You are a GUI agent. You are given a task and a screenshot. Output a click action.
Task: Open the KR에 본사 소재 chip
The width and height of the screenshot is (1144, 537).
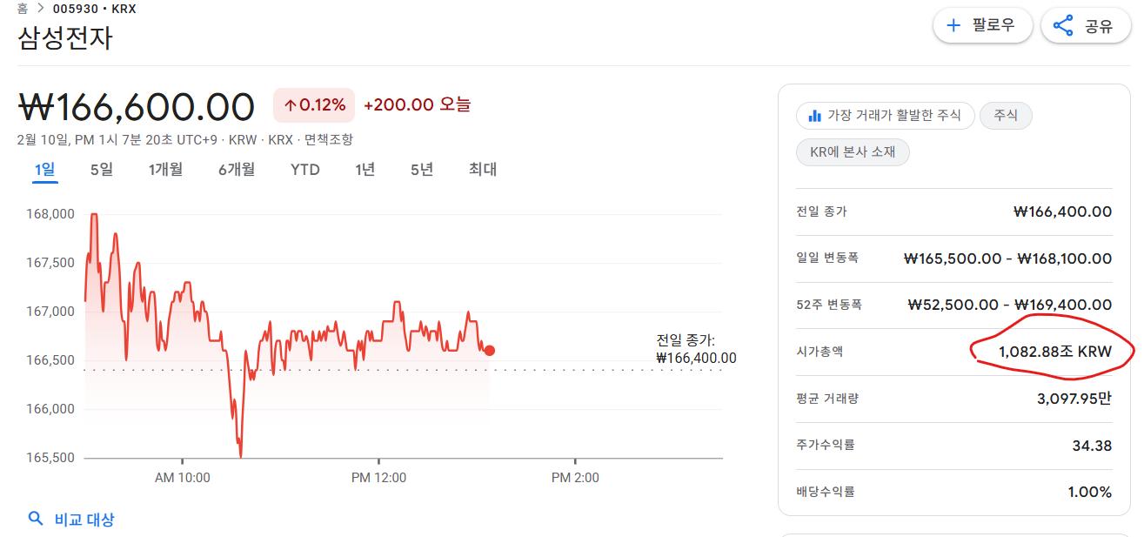(853, 151)
